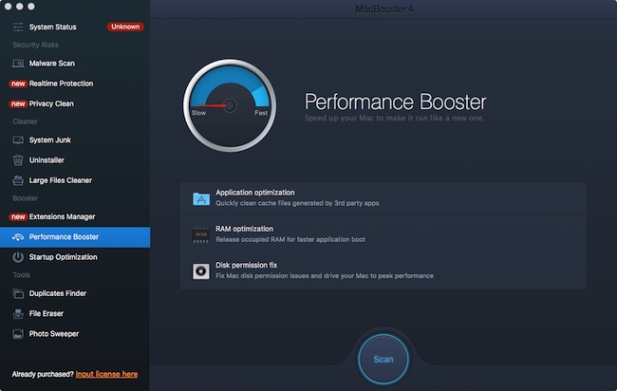Click 'Release occupied RAM' description
The height and width of the screenshot is (391, 617).
click(x=290, y=239)
